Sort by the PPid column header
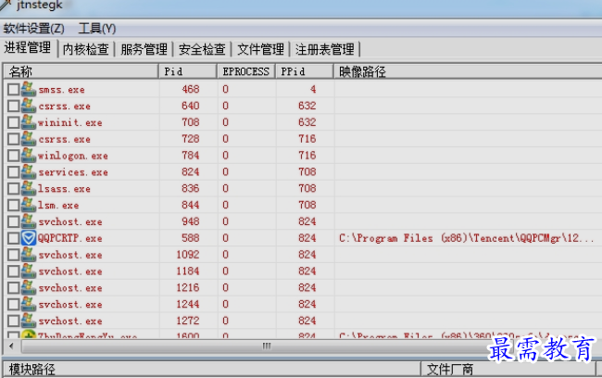 pyautogui.click(x=305, y=71)
